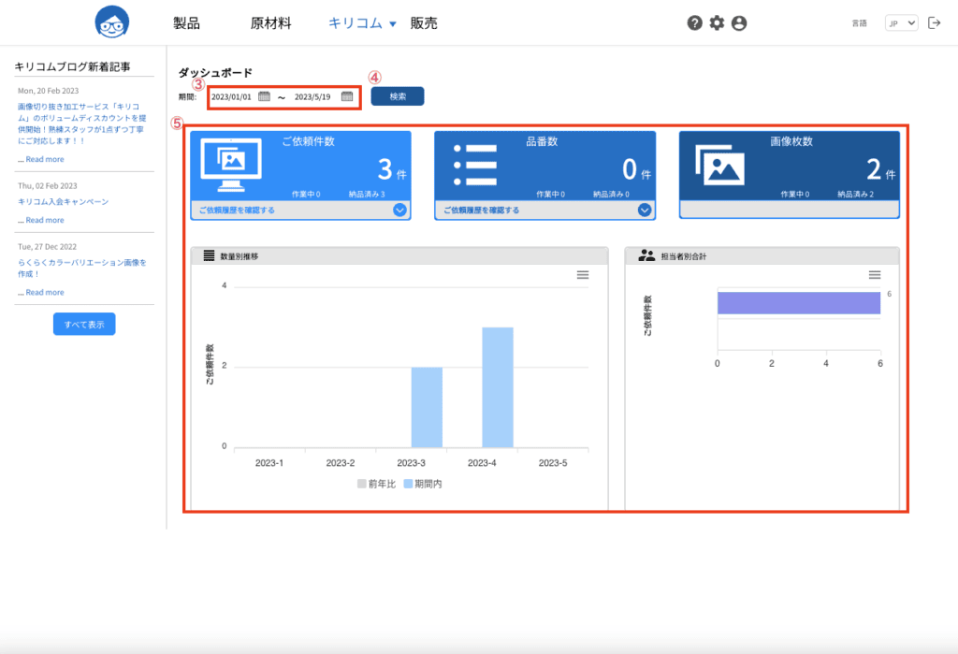
Task: Click the logout arrow icon
Action: [x=935, y=23]
